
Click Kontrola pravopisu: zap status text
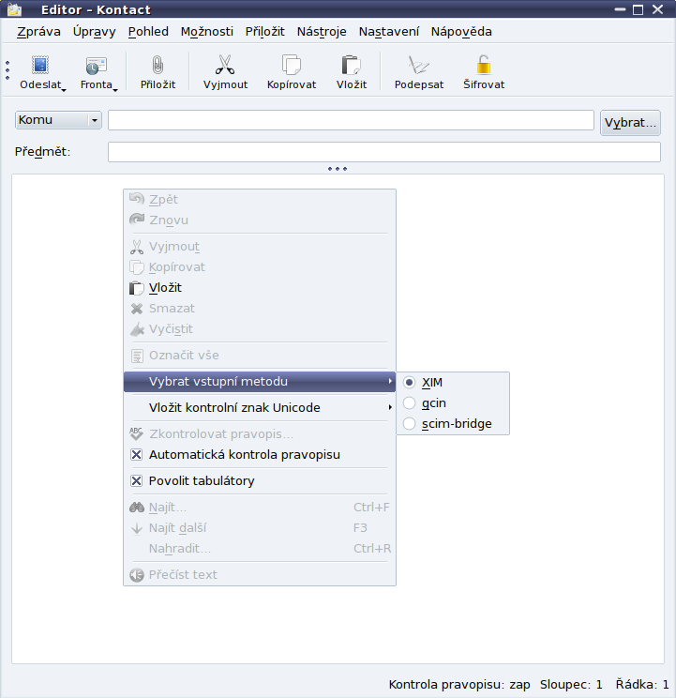pyautogui.click(x=459, y=684)
